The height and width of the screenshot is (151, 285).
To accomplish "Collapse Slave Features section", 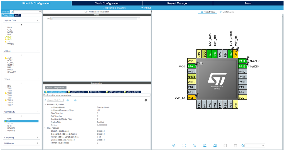I will [x=45, y=128].
